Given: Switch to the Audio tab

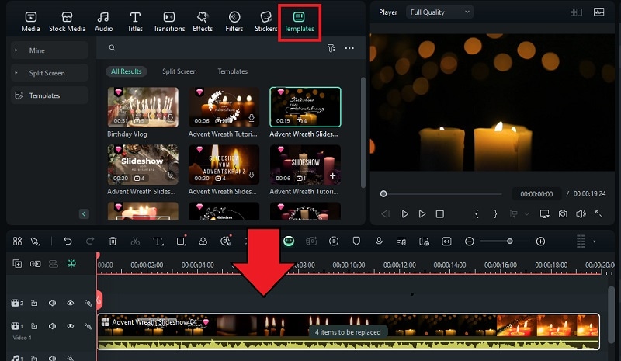Looking at the screenshot, I should click(103, 22).
